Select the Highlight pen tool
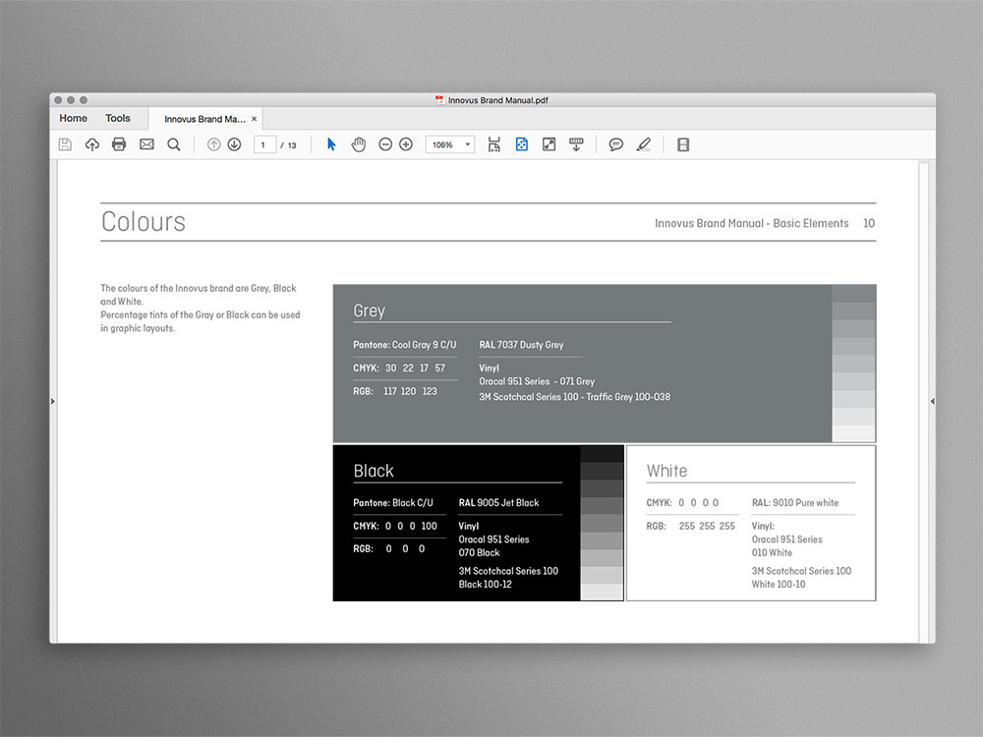Image resolution: width=983 pixels, height=737 pixels. (643, 144)
